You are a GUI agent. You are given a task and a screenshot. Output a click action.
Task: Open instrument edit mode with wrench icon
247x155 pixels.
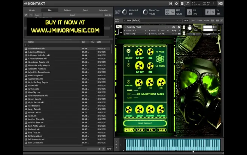pos(119,27)
